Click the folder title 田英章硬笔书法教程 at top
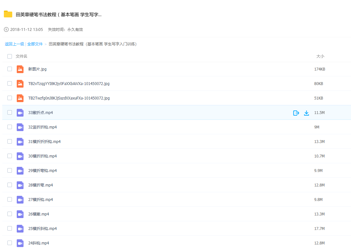This screenshot has width=351, height=248. [59, 14]
